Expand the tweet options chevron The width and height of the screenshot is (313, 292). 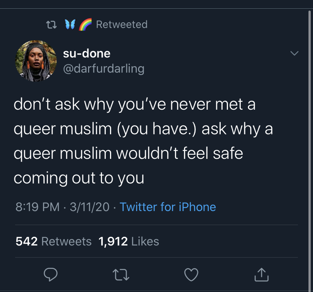(x=294, y=54)
